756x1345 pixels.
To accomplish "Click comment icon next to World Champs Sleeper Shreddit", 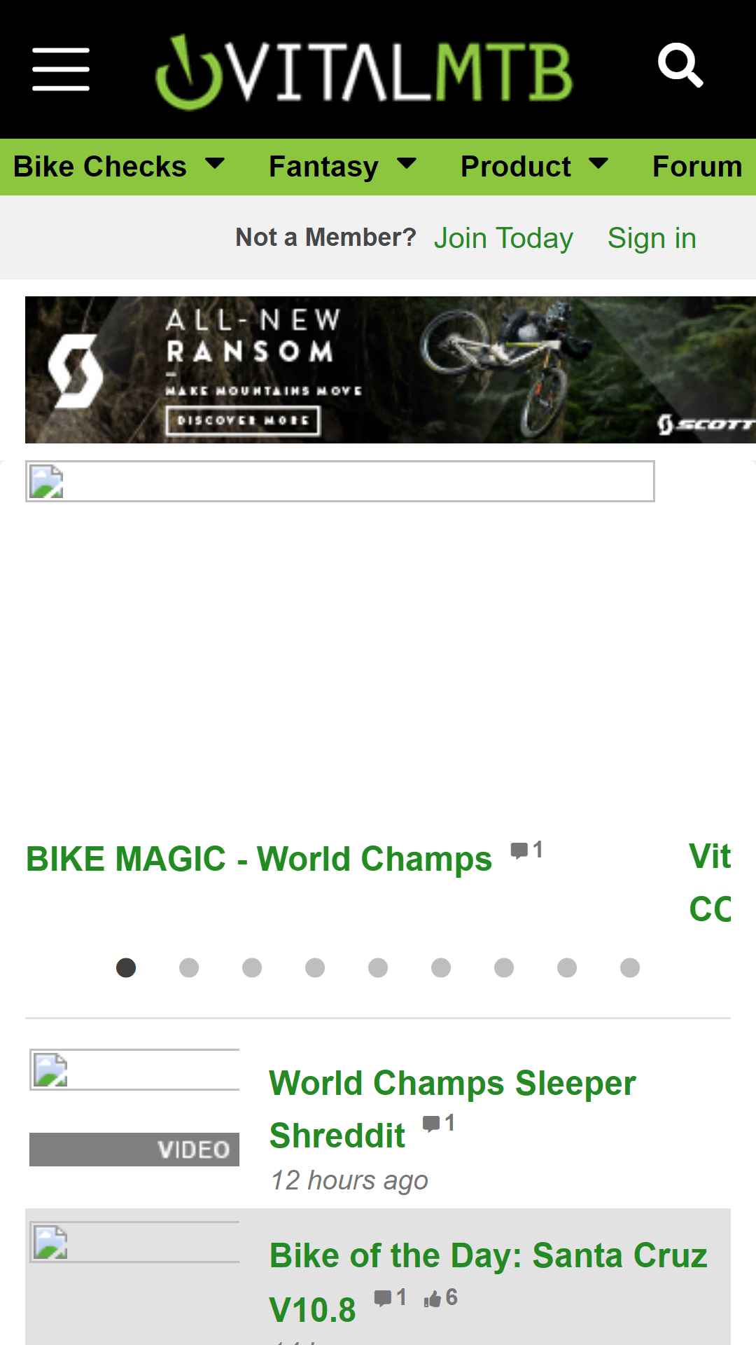I will [431, 1124].
